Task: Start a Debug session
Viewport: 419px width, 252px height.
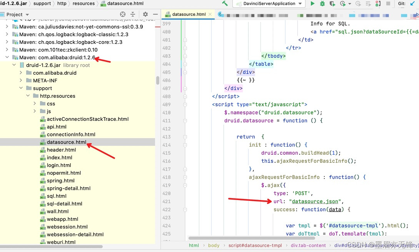Action: click(x=322, y=4)
